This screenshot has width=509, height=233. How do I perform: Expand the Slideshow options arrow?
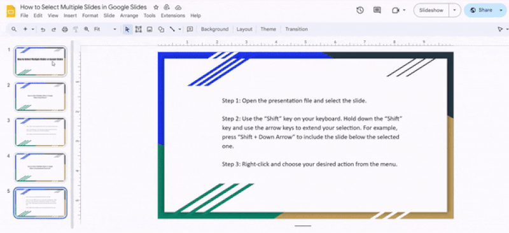pos(454,10)
